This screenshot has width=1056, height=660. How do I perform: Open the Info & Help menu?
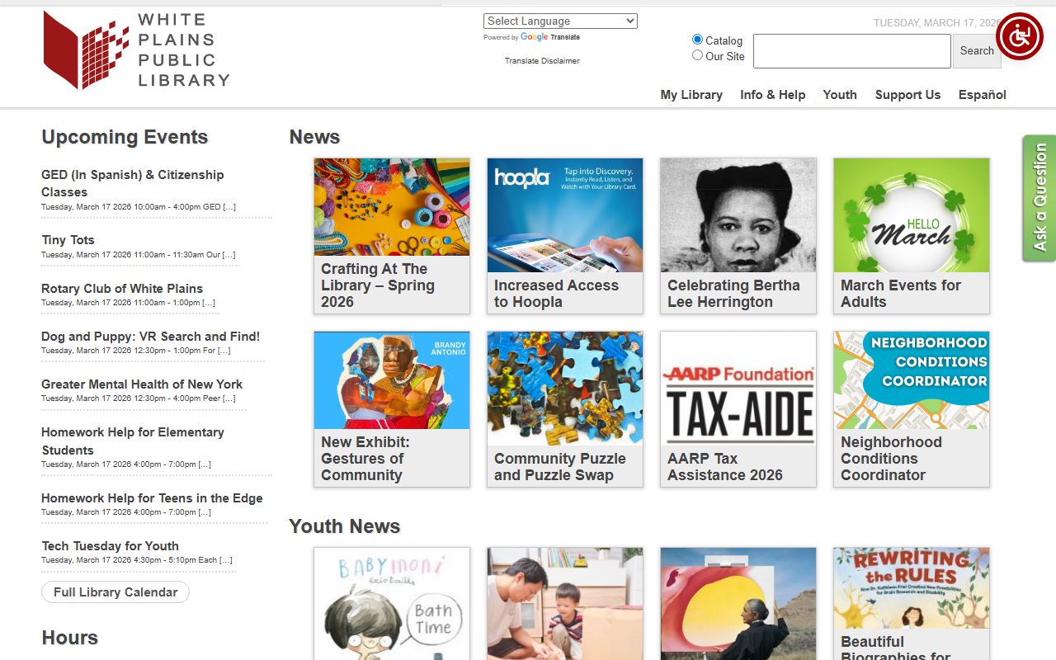pyautogui.click(x=772, y=95)
